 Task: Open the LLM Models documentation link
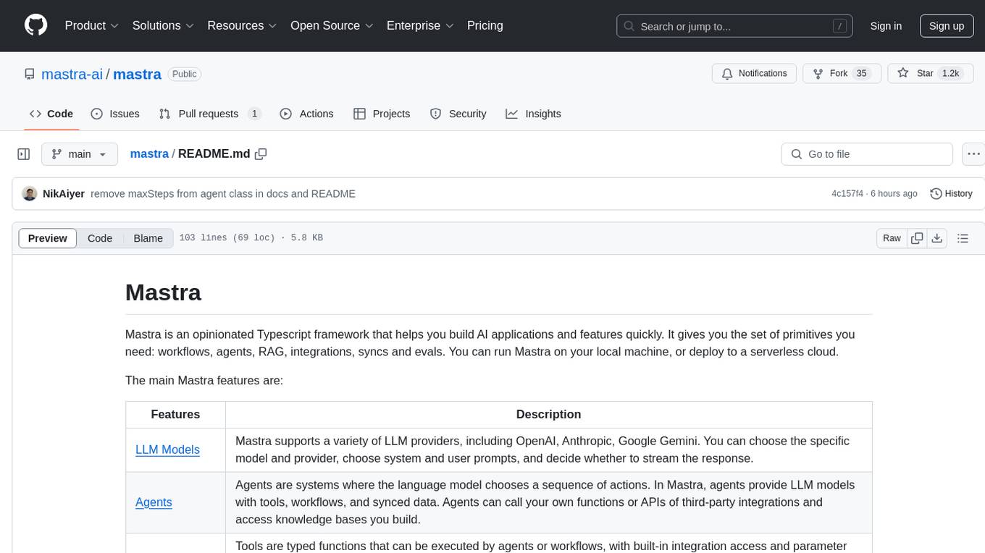tap(167, 449)
